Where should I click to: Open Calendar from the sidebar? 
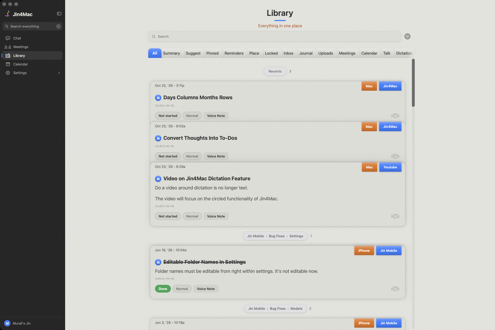coord(33,64)
